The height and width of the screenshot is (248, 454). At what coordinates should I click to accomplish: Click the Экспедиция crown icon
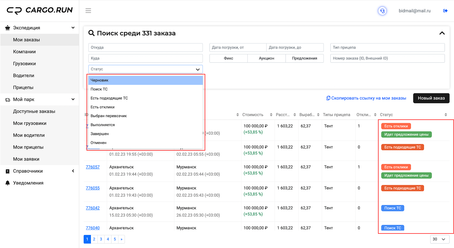8,28
